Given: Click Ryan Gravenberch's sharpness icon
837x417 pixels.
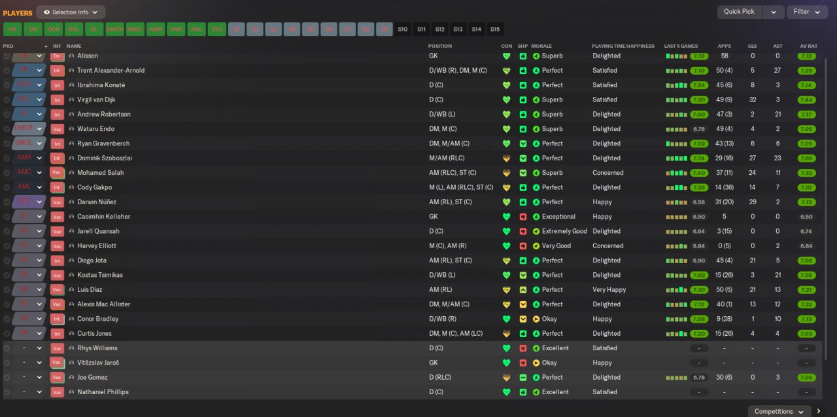Looking at the screenshot, I should pyautogui.click(x=522, y=143).
